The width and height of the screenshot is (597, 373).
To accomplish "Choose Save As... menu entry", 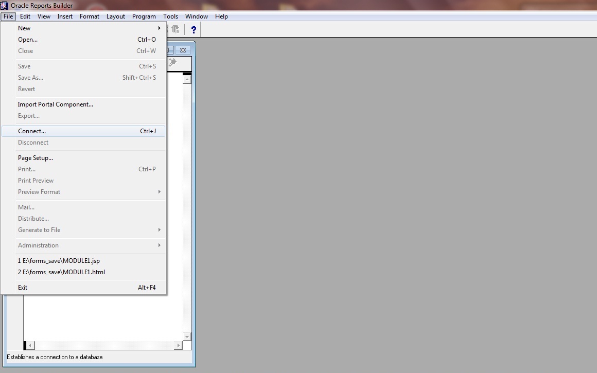I will click(83, 78).
